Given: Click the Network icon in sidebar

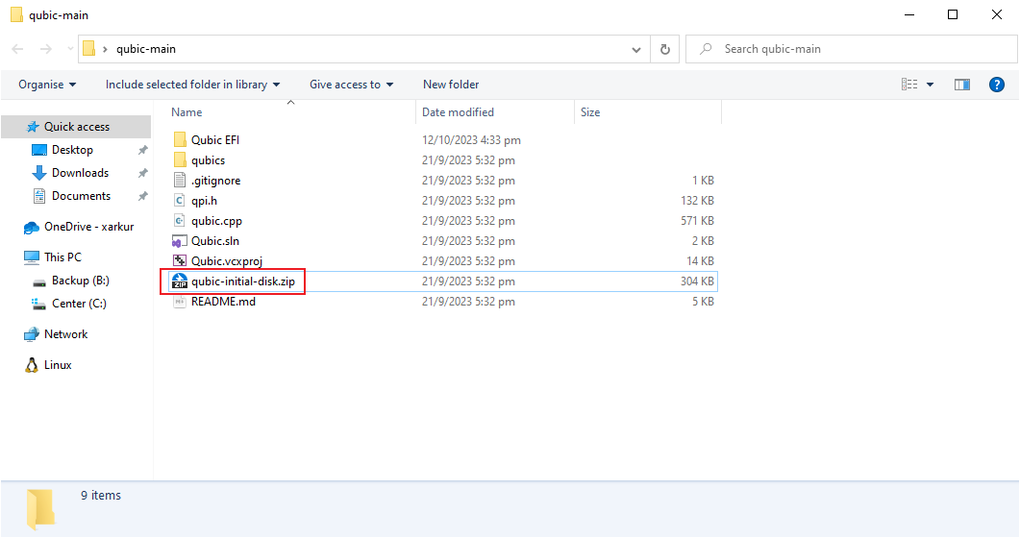Looking at the screenshot, I should (31, 334).
